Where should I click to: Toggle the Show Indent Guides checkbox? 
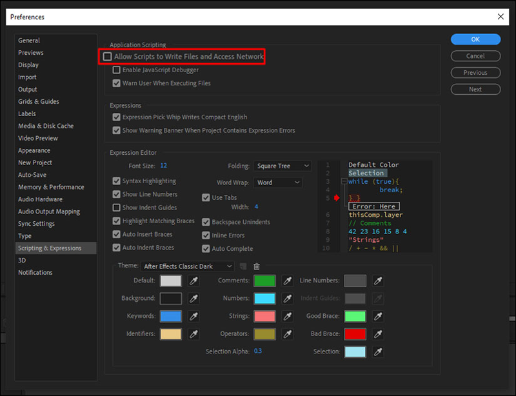click(117, 208)
